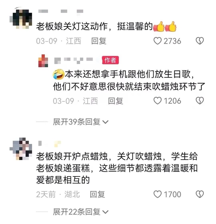Dislike the 老板娘关灯 comment via broken heart
Screen dimensions: 216x224
[x=200, y=41]
